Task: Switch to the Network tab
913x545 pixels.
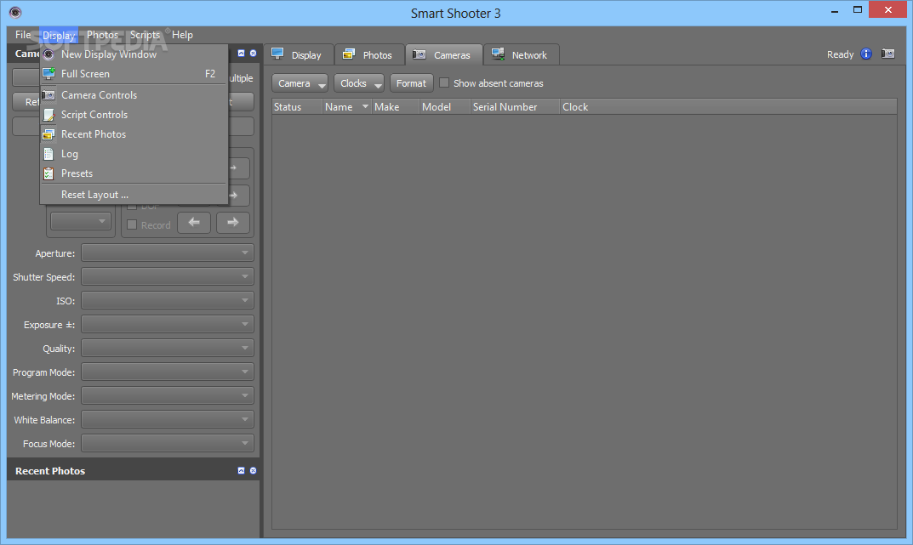Action: click(x=521, y=54)
